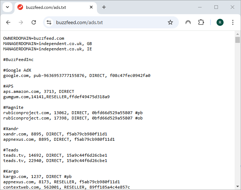
Task: Open a new tab with the plus button
Action: 104,7
